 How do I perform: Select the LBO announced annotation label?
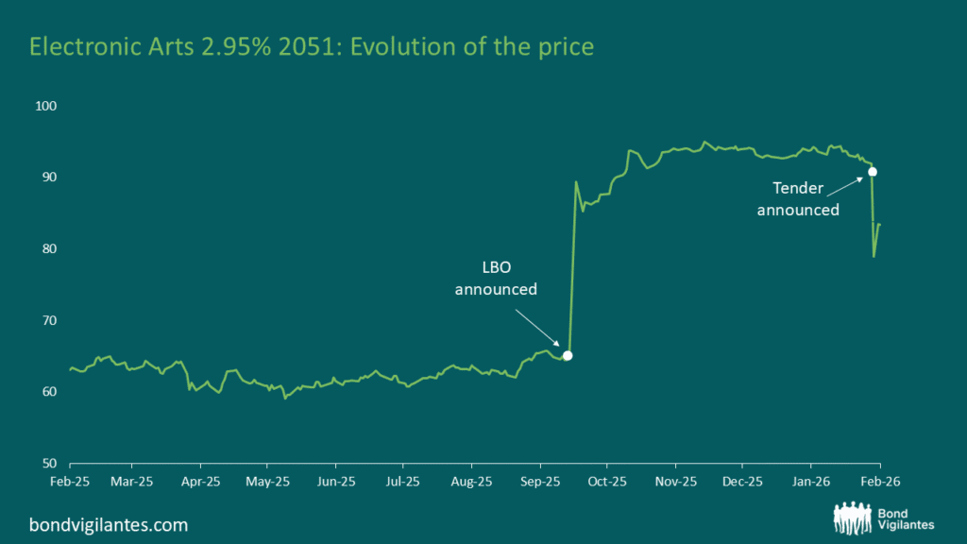coord(496,280)
